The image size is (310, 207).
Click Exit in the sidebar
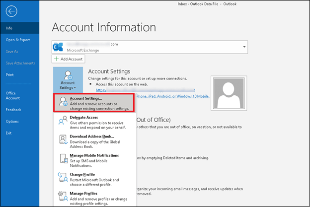(9, 133)
